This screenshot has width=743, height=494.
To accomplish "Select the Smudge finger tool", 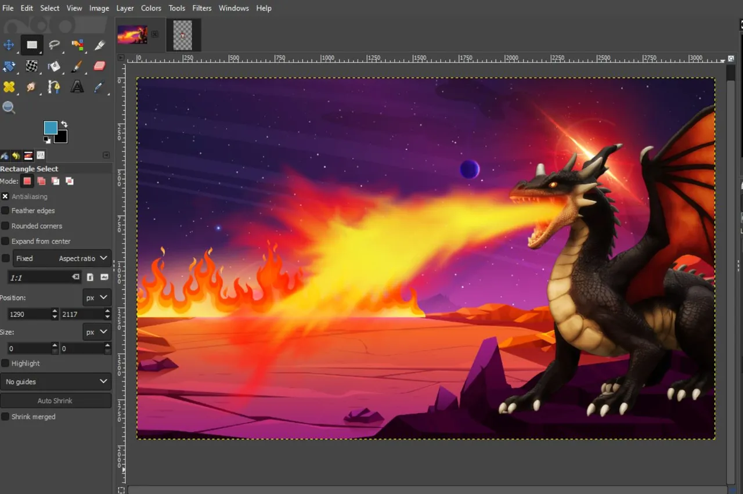I will point(31,87).
